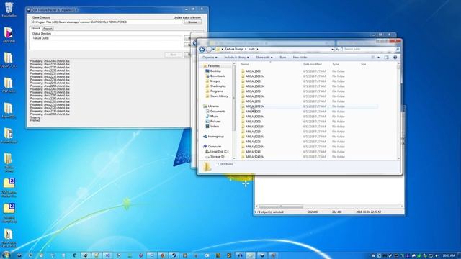Select folder AM_A_9240_M

[255, 157]
